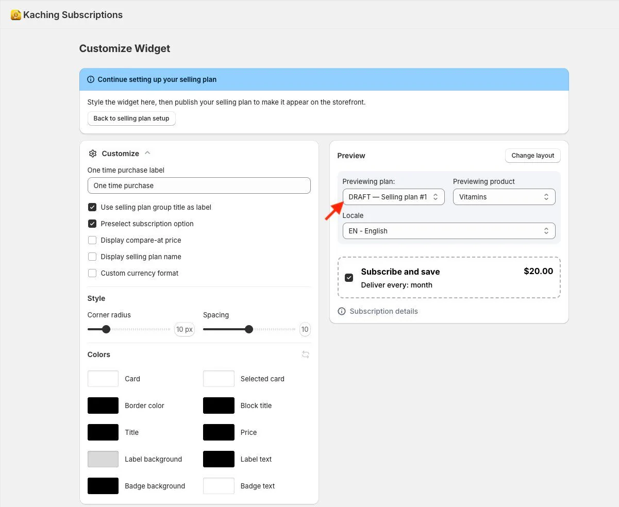Click the Subscription details info icon
Image resolution: width=619 pixels, height=507 pixels.
point(342,311)
